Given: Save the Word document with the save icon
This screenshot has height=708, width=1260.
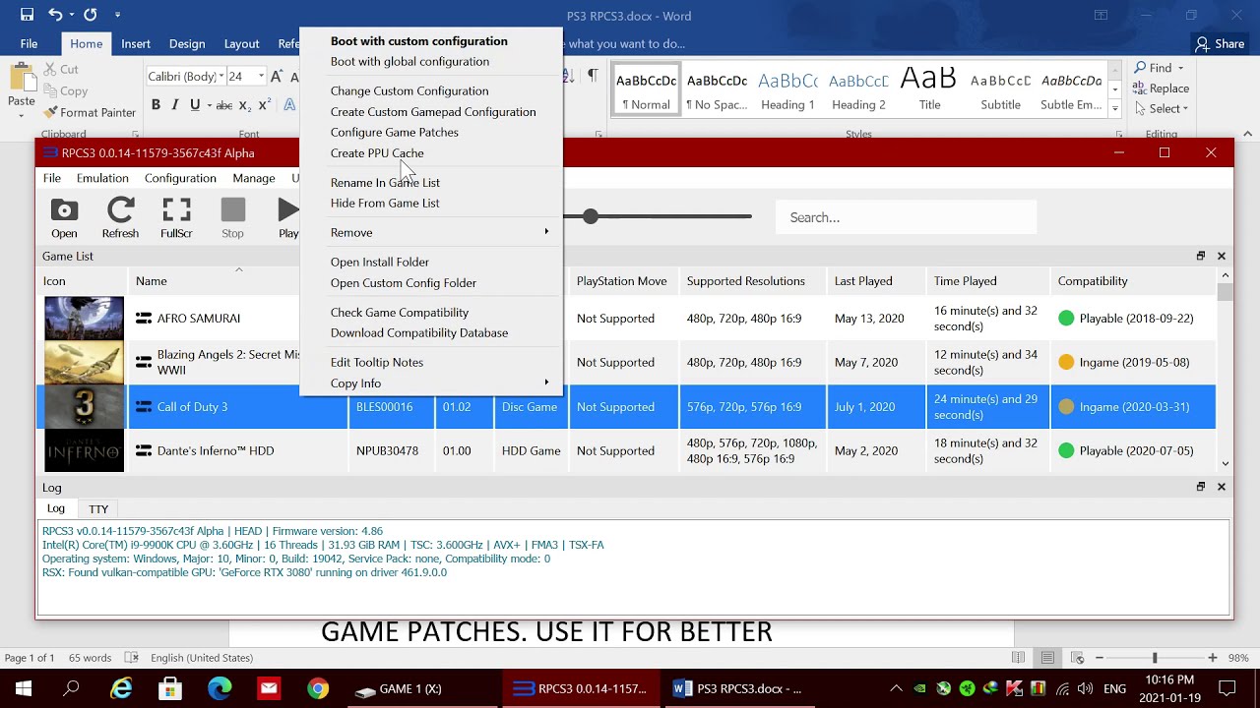Looking at the screenshot, I should point(27,15).
